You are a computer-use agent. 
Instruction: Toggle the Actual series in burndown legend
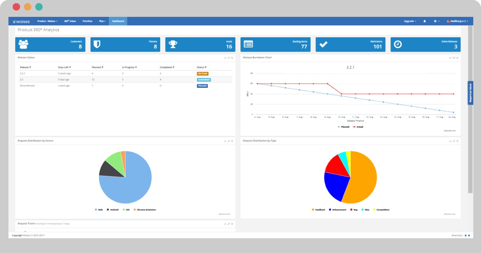358,126
